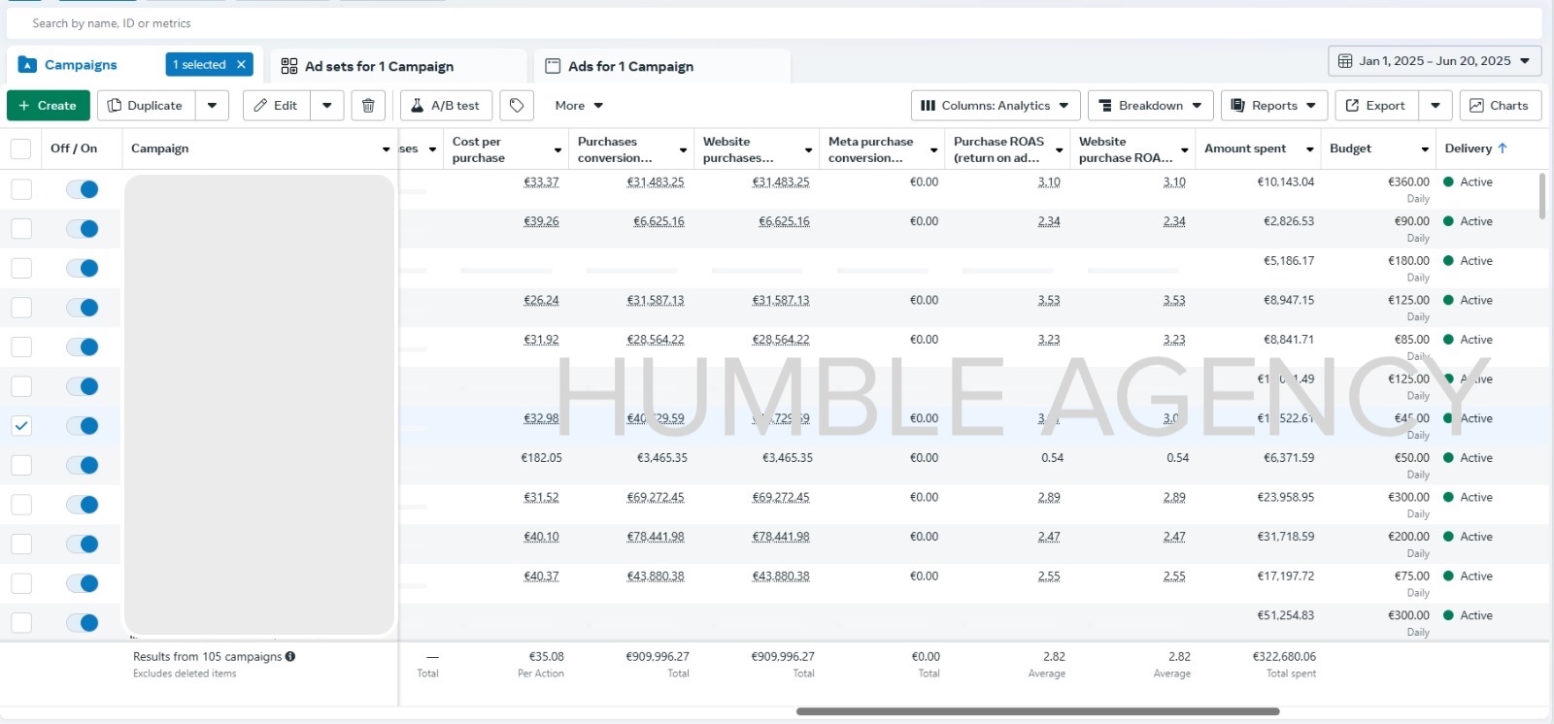Viewport: 1554px width, 724px height.
Task: Click the Export icon button
Action: coord(1375,106)
